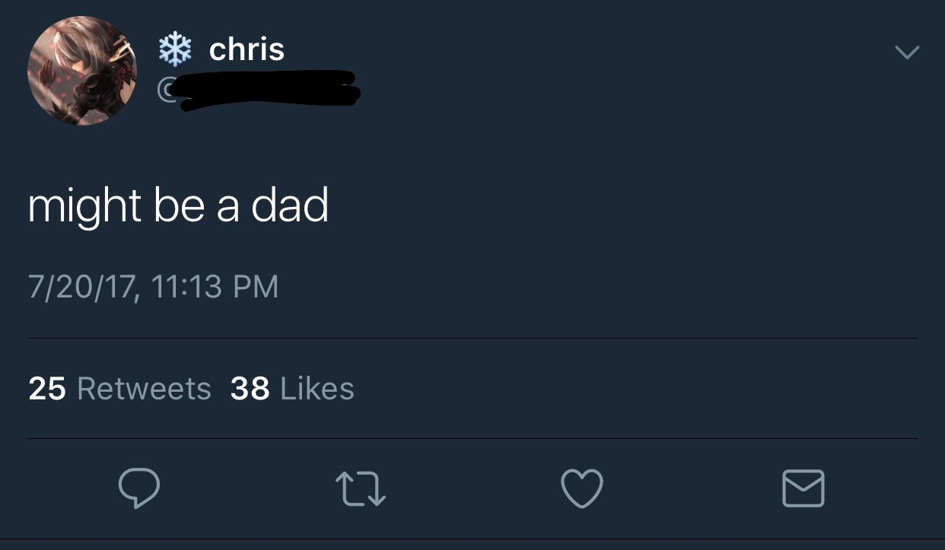Share tweet via the envelope message icon
945x550 pixels.
pyautogui.click(x=803, y=488)
